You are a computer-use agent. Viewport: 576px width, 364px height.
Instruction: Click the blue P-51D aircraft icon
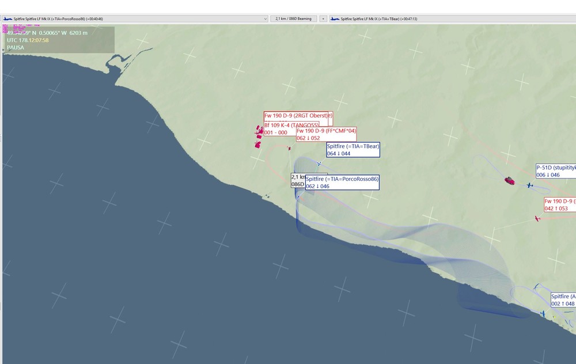click(x=529, y=185)
